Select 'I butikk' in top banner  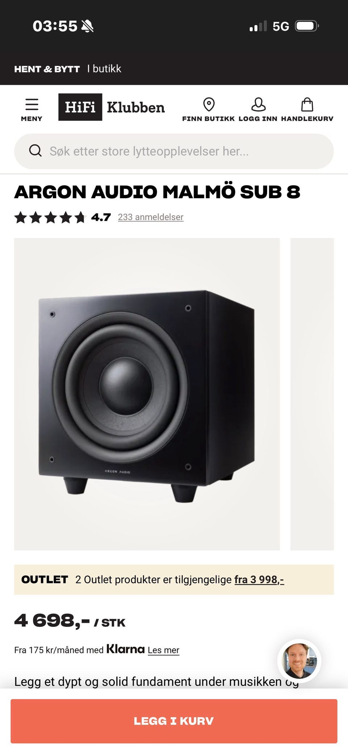[104, 68]
